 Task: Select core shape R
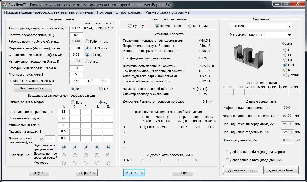287,70
